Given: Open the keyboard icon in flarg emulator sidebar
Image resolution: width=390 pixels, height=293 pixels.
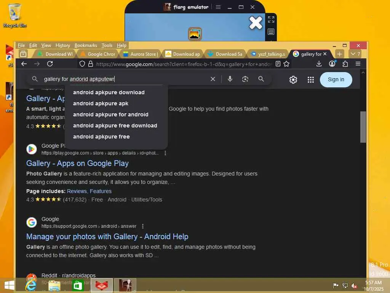Looking at the screenshot, I should [x=271, y=32].
